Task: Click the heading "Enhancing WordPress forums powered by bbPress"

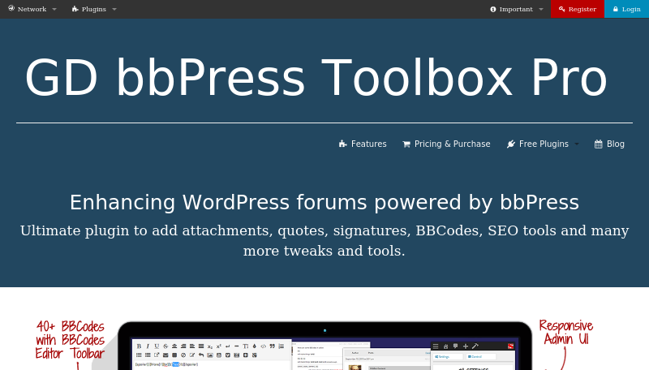Action: 324,202
